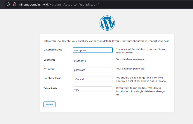Click the WordPress logo
Screen dimensions: 193x124
(107, 23)
